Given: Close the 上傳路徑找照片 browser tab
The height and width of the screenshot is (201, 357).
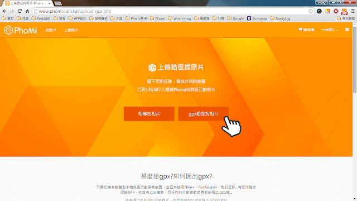Looking at the screenshot, I should pos(50,3).
